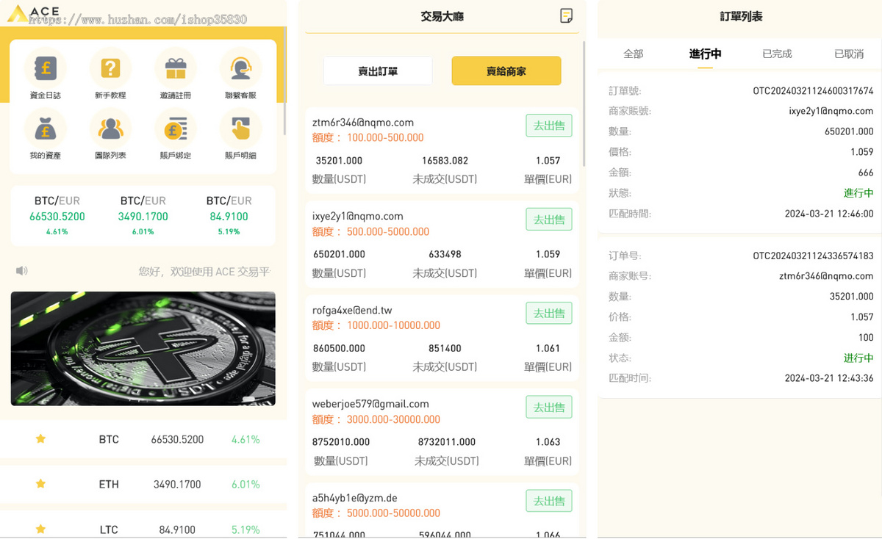Click 去出售 for weberjoe579@gmail.com
The height and width of the screenshot is (539, 882).
(x=549, y=408)
